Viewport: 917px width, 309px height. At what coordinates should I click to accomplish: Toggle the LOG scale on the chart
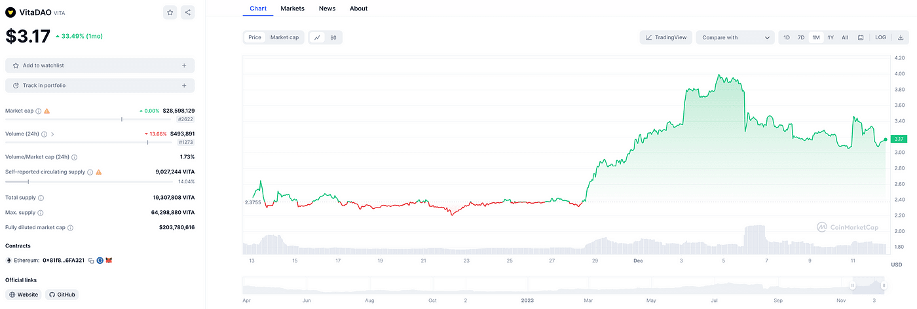click(x=880, y=37)
